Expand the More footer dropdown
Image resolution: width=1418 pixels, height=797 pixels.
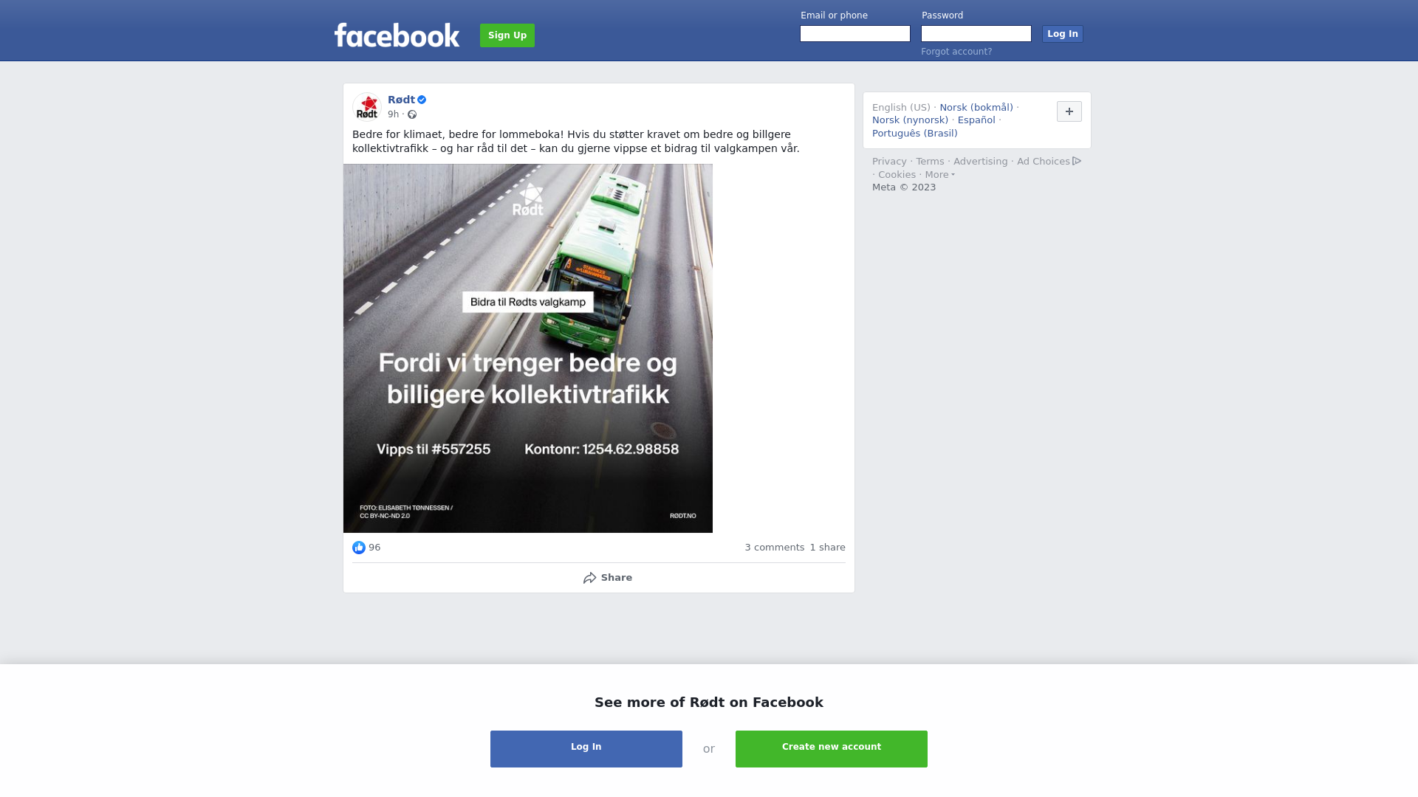tap(940, 175)
